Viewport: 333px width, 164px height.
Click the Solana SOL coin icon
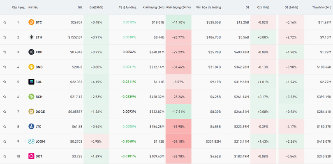coord(31,82)
